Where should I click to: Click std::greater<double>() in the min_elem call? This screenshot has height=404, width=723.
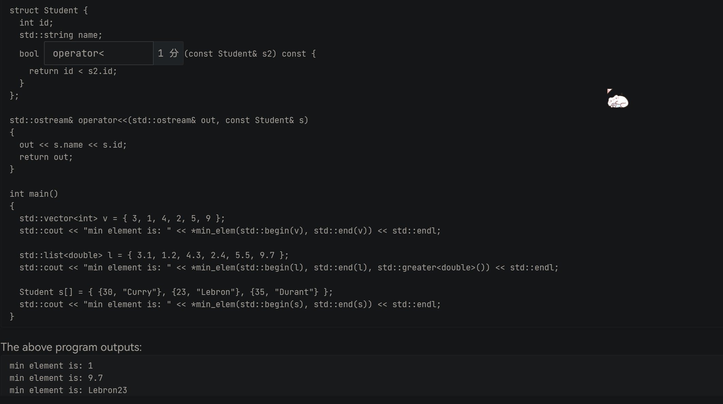coord(433,268)
